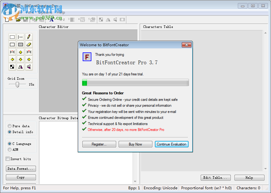Click the Paste toolbar icon

pyautogui.click(x=42, y=20)
